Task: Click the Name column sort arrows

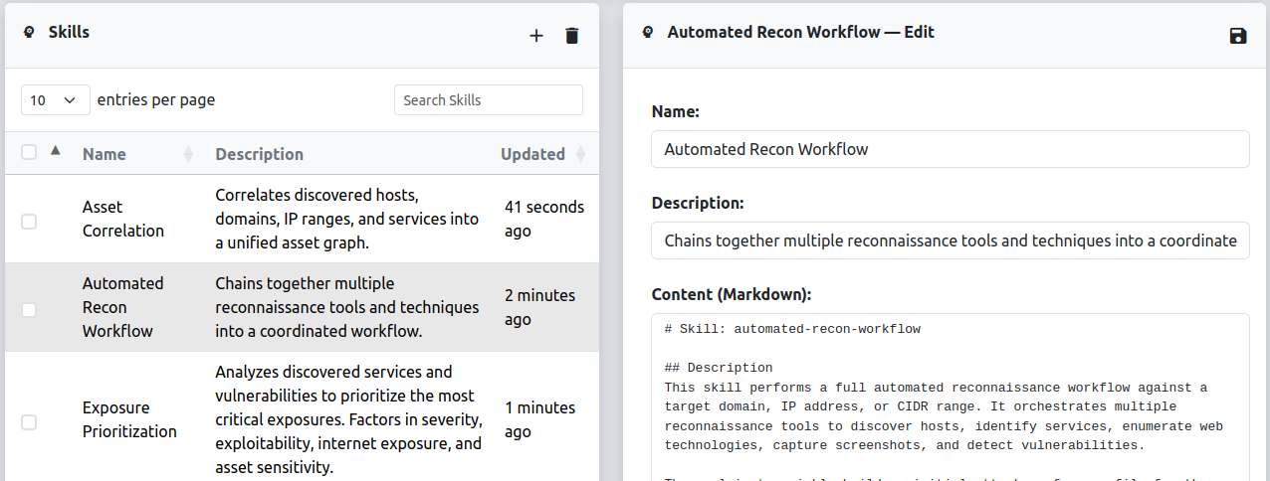Action: click(x=188, y=154)
